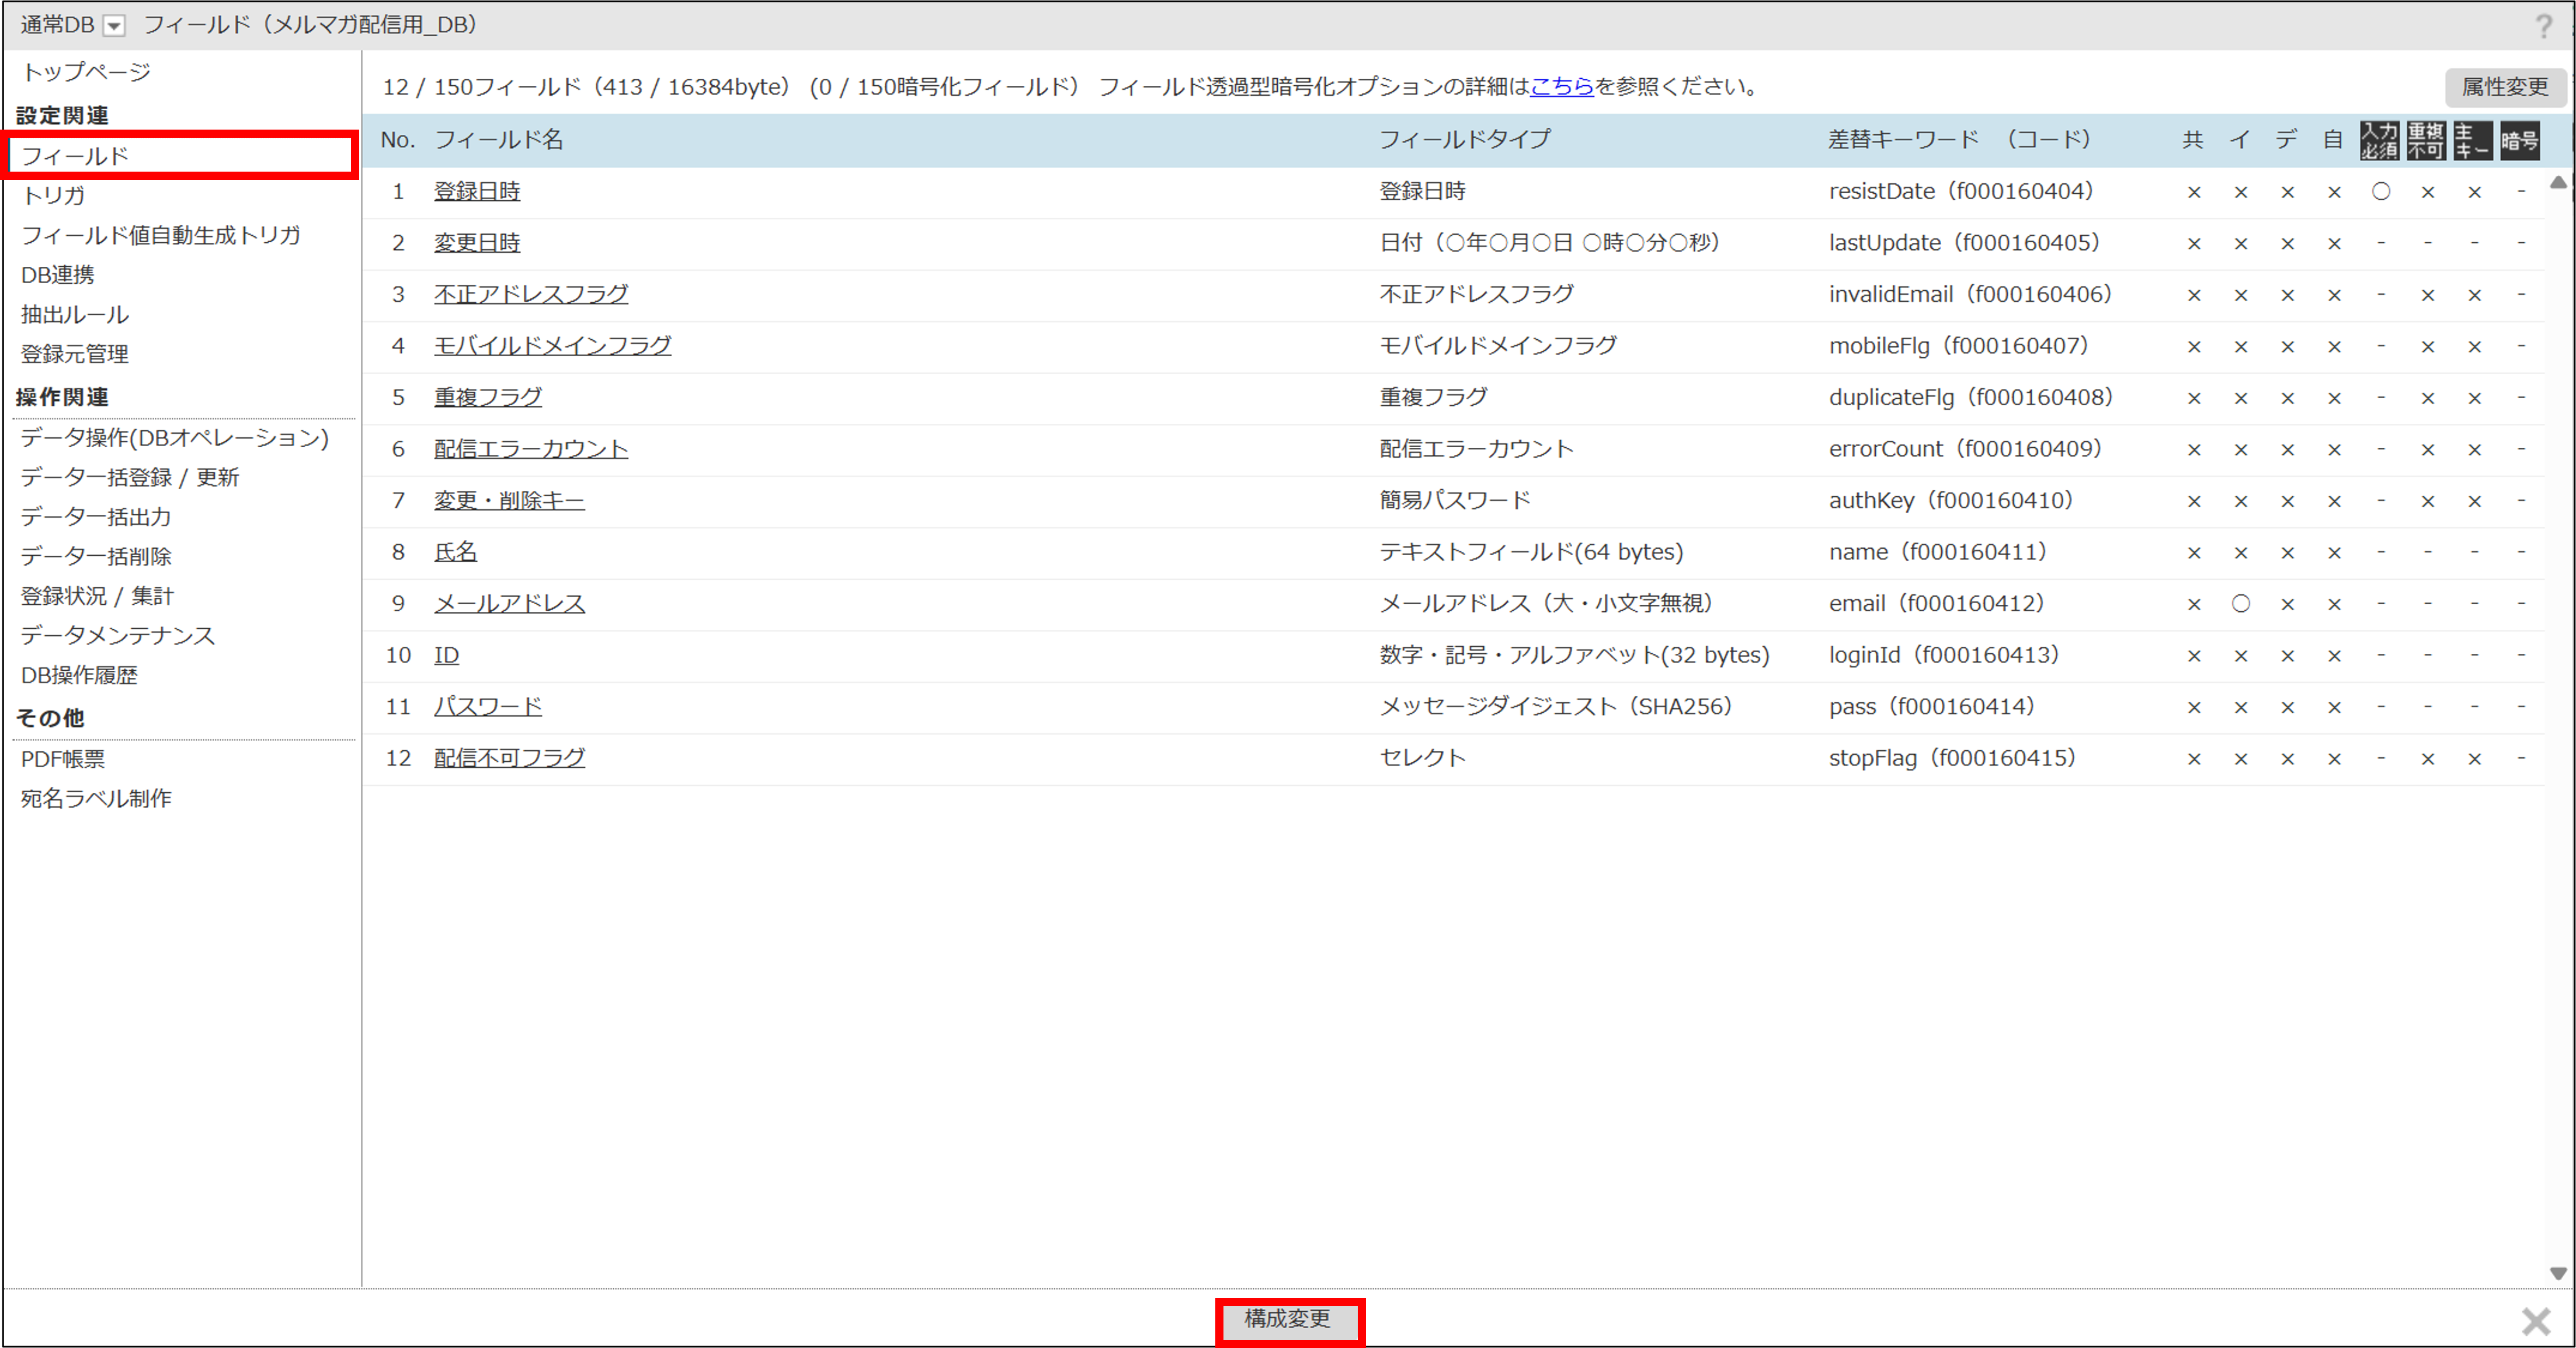Image resolution: width=2576 pixels, height=1348 pixels.
Task: Click the 重複不可 header icon
Action: 2426,140
